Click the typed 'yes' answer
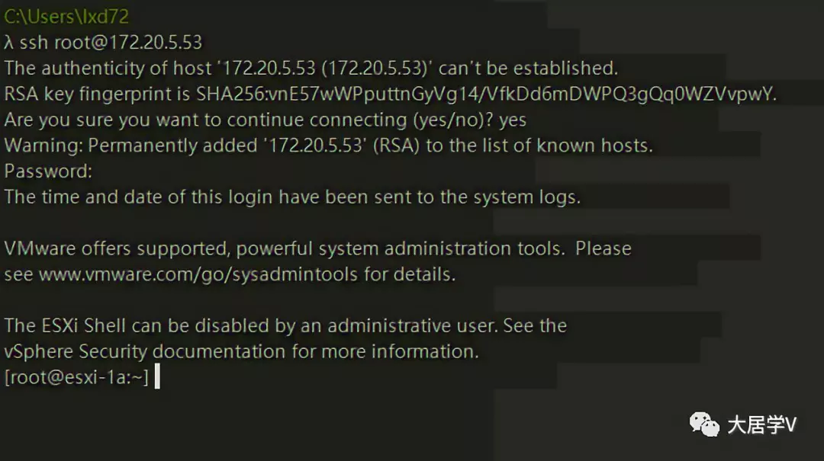This screenshot has height=461, width=824. [512, 120]
